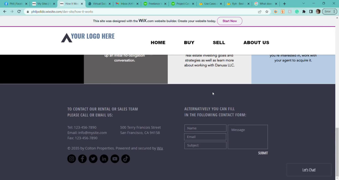
Task: Open a new browser tab with plus
Action: coord(284,4)
